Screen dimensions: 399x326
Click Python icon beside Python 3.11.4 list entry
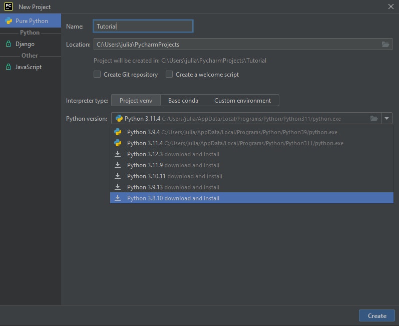pos(118,143)
